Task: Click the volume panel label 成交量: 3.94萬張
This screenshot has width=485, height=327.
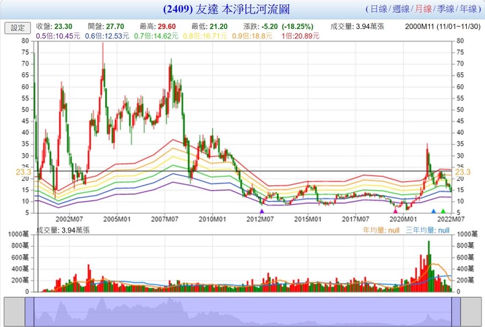Action: point(63,230)
